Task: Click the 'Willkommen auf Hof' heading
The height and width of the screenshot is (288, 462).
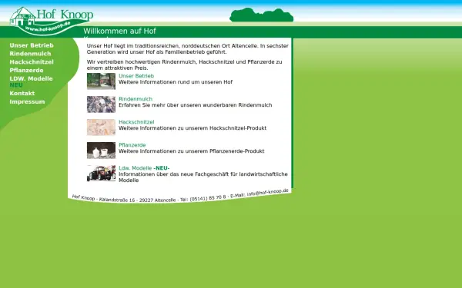Action: [x=119, y=31]
